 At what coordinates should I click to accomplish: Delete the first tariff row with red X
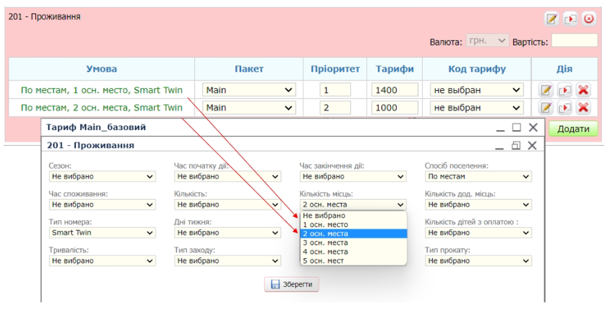[x=583, y=89]
